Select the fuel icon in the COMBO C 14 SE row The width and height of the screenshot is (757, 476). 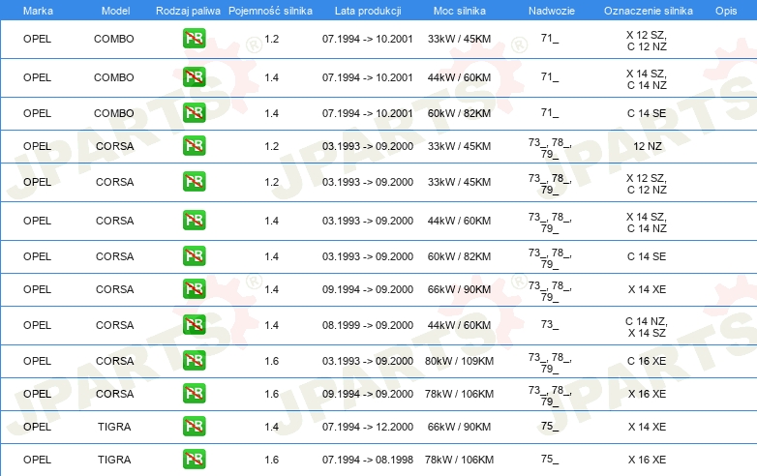point(194,113)
